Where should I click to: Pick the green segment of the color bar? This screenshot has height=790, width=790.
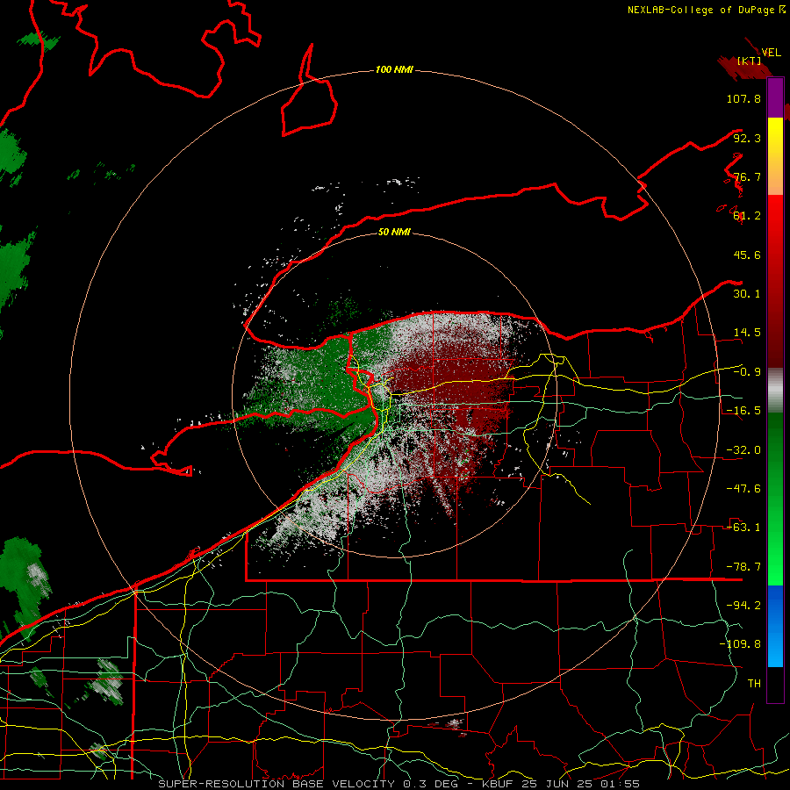pos(775,499)
